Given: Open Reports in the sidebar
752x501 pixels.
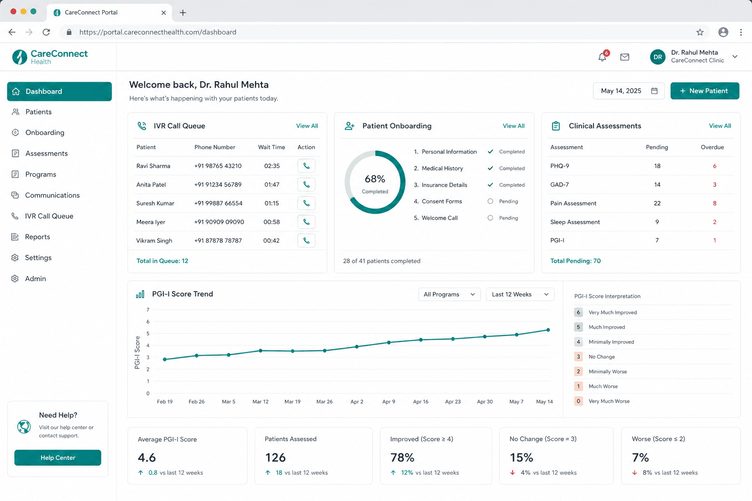Looking at the screenshot, I should (59, 237).
